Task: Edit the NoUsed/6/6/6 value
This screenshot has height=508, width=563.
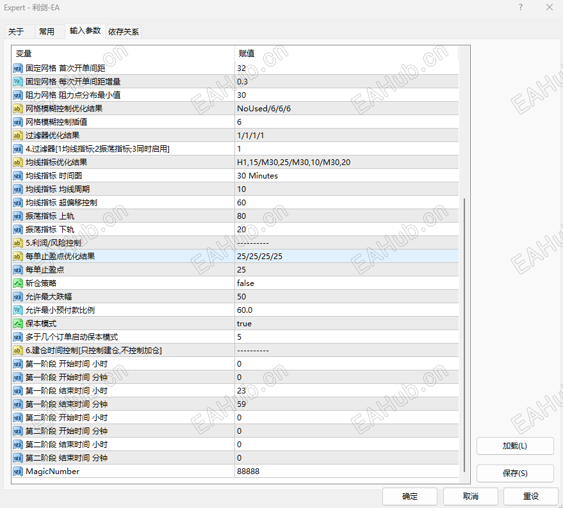Action: [347, 109]
